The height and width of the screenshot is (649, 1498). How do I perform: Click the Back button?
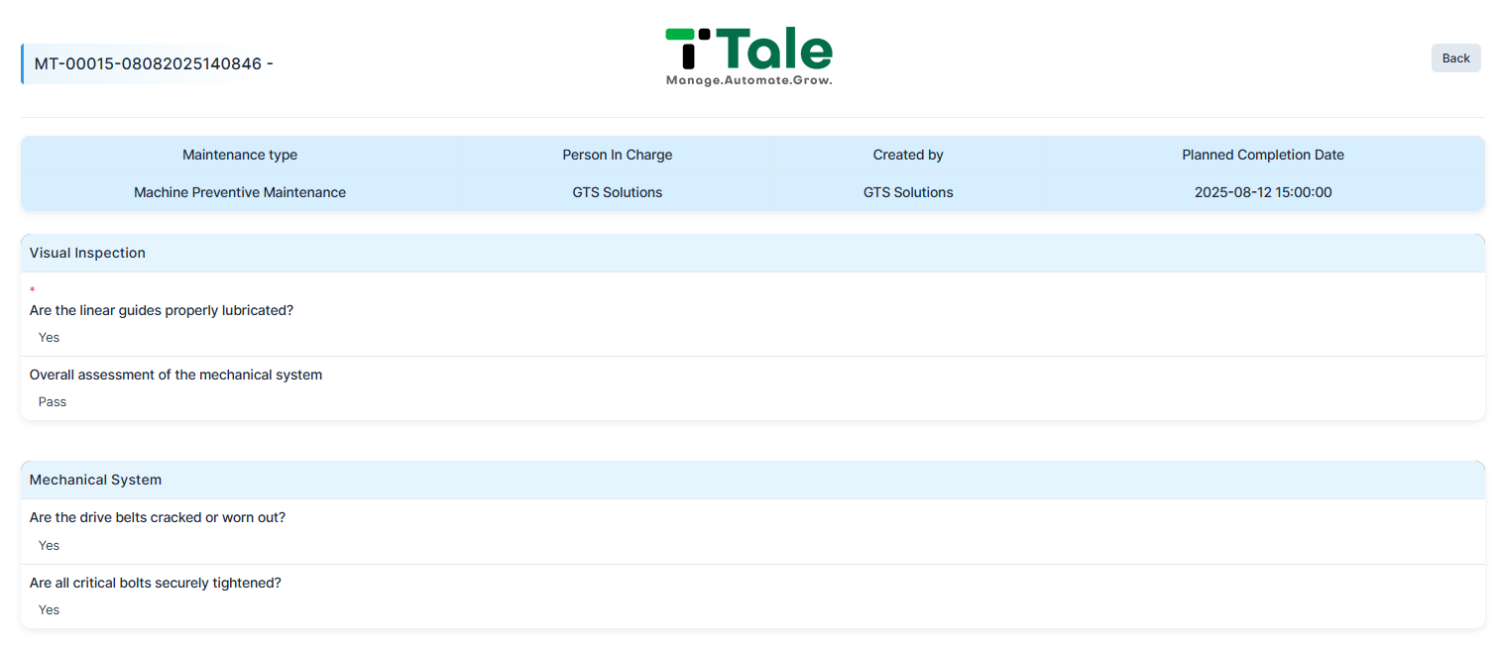tap(1455, 58)
